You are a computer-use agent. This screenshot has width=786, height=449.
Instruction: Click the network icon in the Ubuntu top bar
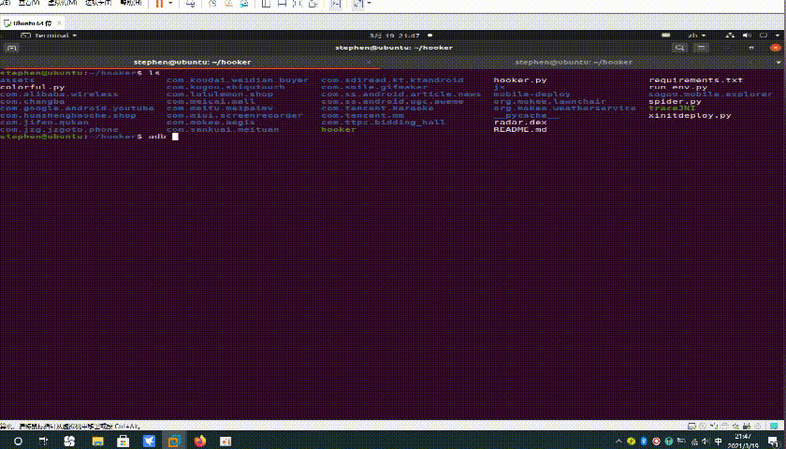pyautogui.click(x=731, y=36)
